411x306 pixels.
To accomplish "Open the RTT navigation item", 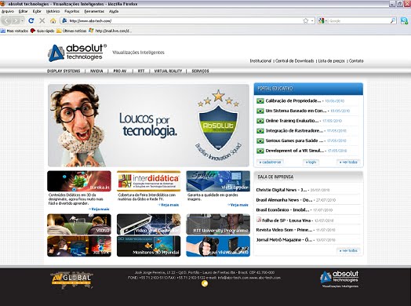I will pos(141,71).
